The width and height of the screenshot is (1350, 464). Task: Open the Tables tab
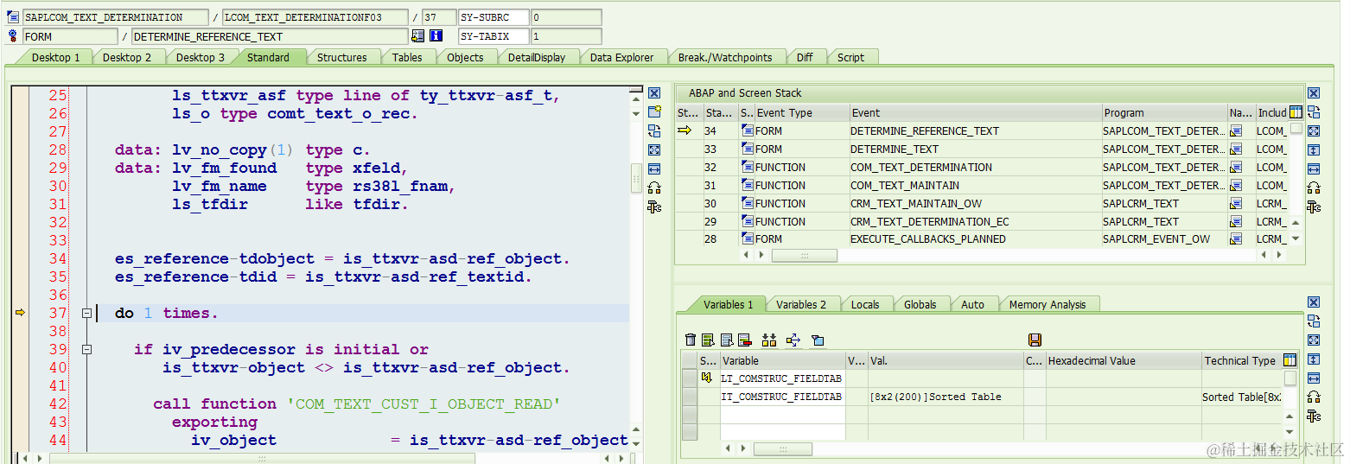[407, 58]
